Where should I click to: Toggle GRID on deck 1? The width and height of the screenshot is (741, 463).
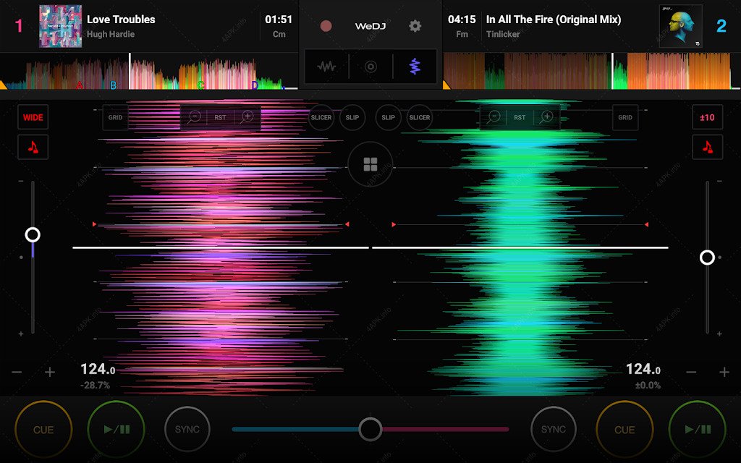click(x=115, y=117)
